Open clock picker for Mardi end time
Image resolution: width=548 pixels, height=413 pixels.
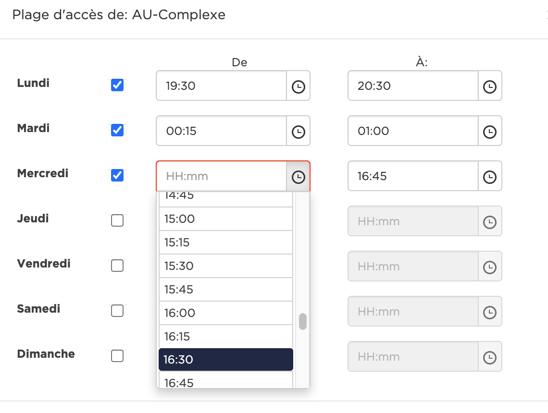(x=490, y=132)
